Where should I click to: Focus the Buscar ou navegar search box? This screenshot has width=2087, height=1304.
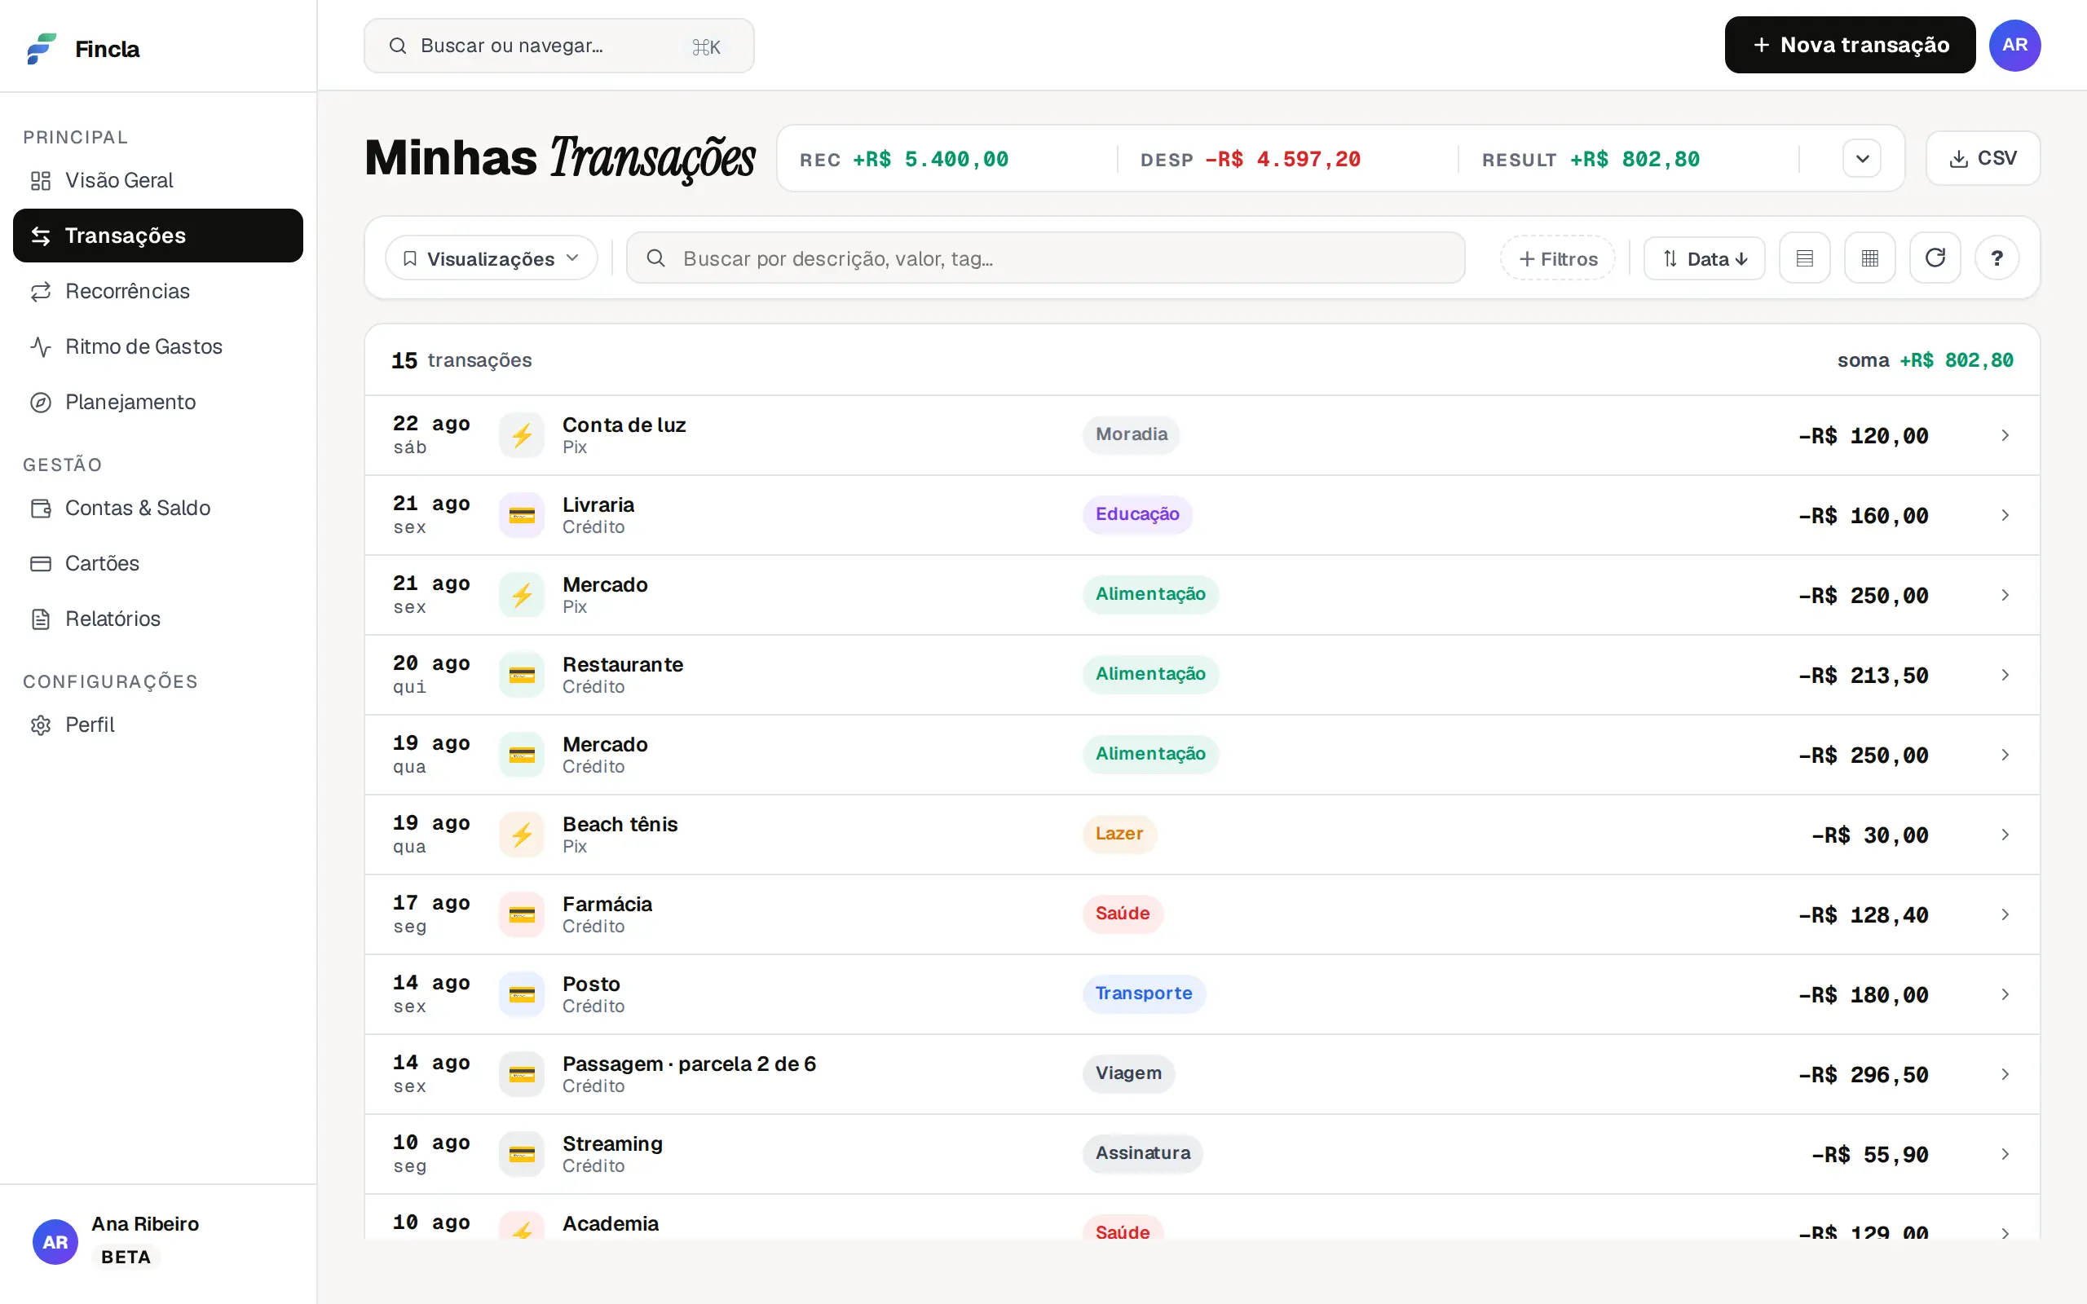[x=558, y=46]
